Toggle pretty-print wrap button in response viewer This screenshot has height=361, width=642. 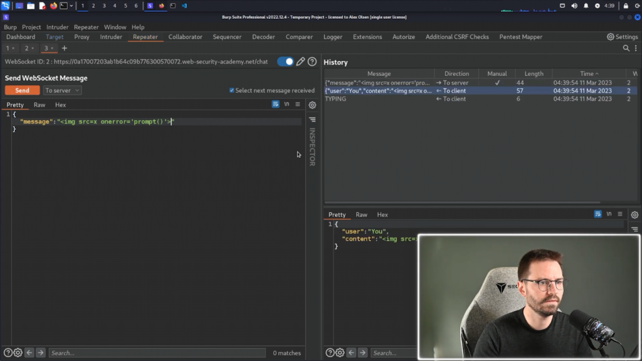point(598,214)
